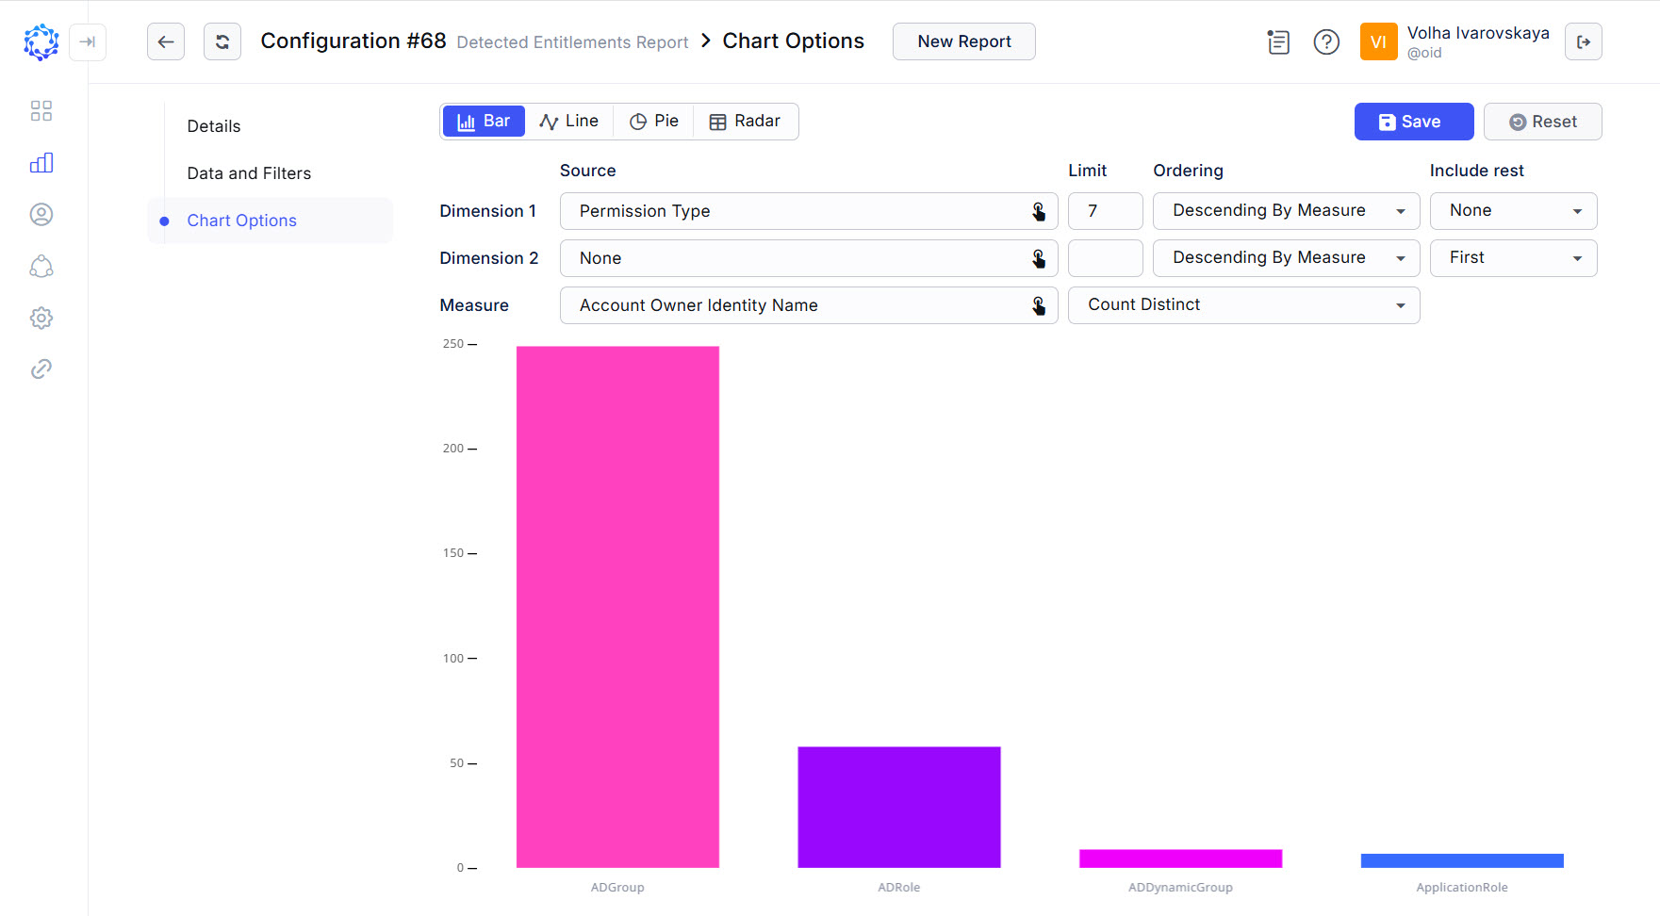The height and width of the screenshot is (916, 1660).
Task: Click the Save button
Action: [x=1413, y=122]
